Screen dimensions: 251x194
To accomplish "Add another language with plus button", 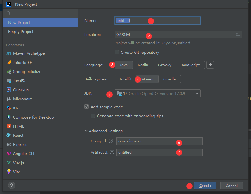I will pyautogui.click(x=210, y=65).
